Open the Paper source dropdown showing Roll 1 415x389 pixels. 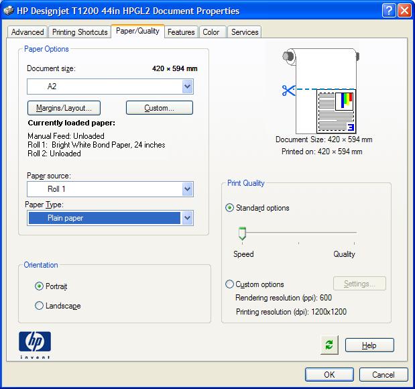coord(110,189)
